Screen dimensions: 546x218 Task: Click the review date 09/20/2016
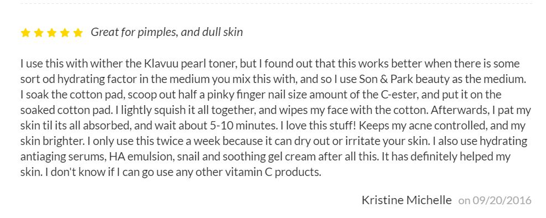502,201
